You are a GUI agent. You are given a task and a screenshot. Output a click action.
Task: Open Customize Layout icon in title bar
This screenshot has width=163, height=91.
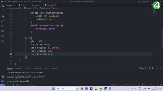tap(147, 2)
